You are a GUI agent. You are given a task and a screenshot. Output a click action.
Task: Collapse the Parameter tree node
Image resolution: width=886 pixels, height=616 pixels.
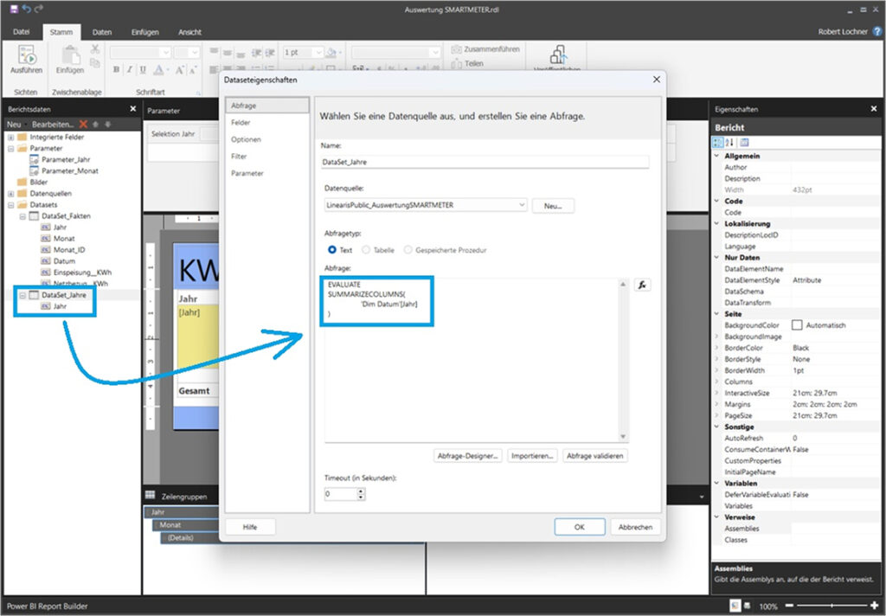tap(10, 149)
